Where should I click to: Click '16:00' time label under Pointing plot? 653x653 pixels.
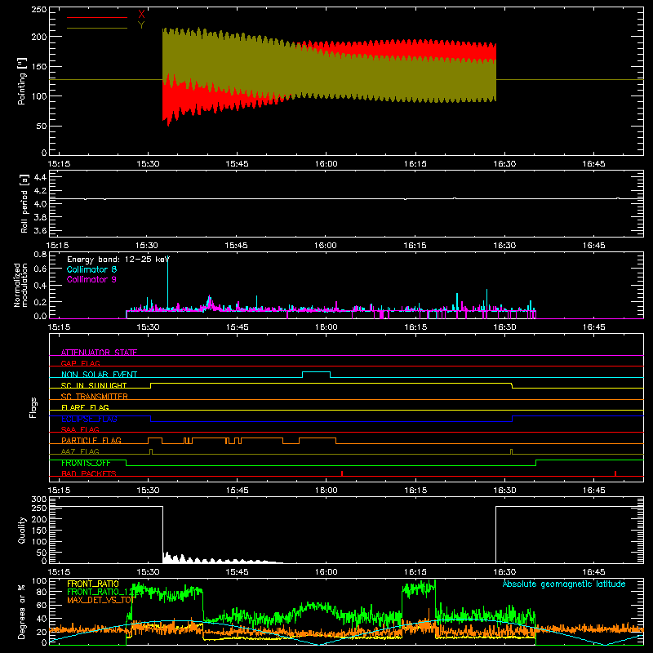pos(326,164)
